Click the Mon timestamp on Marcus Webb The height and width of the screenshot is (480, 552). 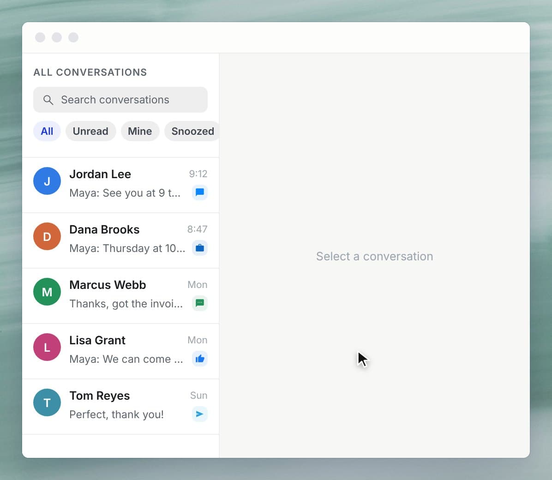[198, 285]
